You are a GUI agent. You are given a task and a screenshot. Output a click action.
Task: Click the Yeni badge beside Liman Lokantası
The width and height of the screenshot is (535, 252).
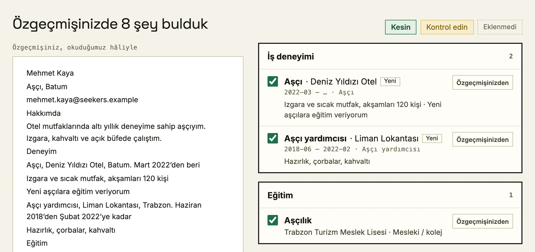[432, 138]
